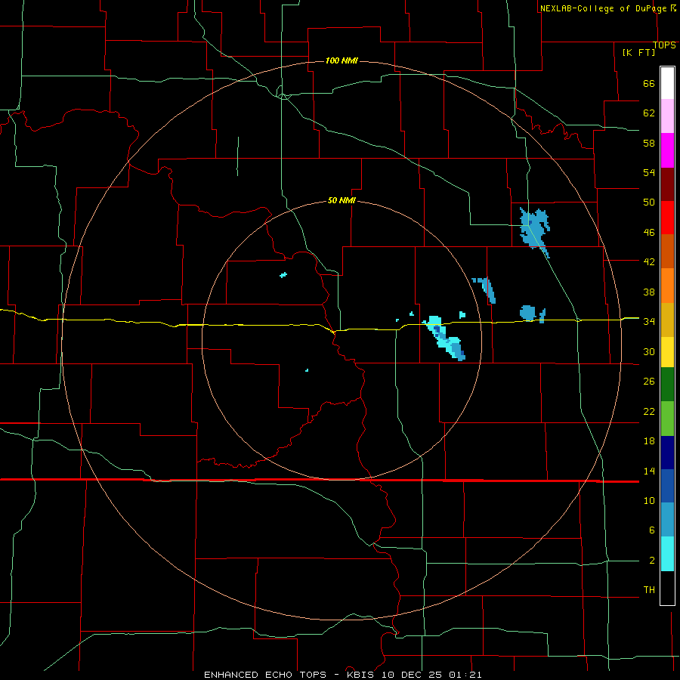
Task: Click the legend value "34"
Action: point(649,321)
